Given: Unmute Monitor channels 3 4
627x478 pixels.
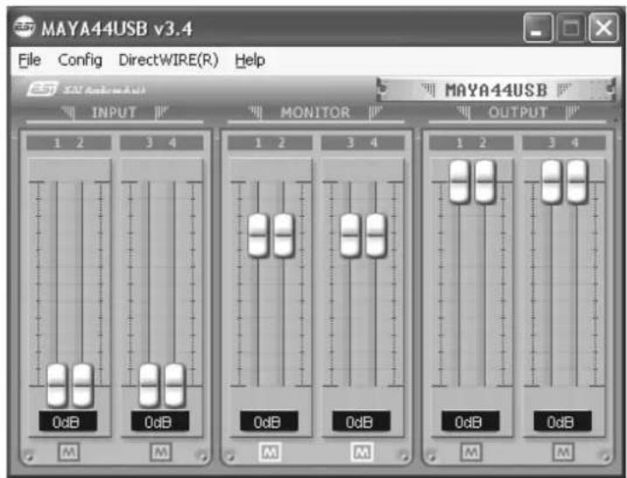Looking at the screenshot, I should tap(362, 452).
